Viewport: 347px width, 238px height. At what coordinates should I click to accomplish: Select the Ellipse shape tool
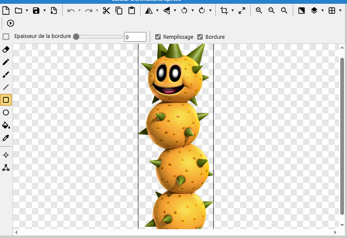[6, 112]
